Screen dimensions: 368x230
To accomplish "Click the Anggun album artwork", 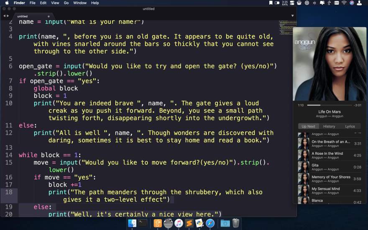I will (x=330, y=64).
